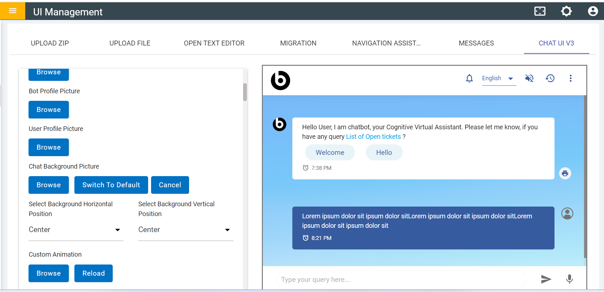Follow the List of Open tickets link

(x=373, y=137)
